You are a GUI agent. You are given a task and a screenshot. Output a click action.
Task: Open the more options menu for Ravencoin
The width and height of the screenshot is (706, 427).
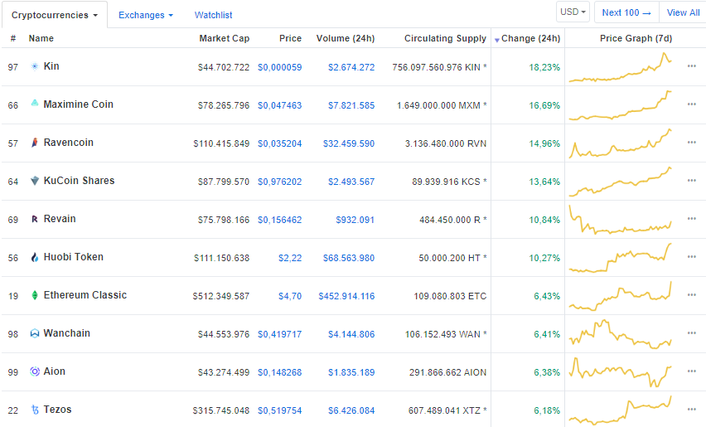[x=692, y=143]
